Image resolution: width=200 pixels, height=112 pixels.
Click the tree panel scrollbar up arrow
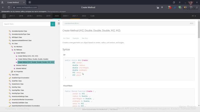tap(59, 20)
